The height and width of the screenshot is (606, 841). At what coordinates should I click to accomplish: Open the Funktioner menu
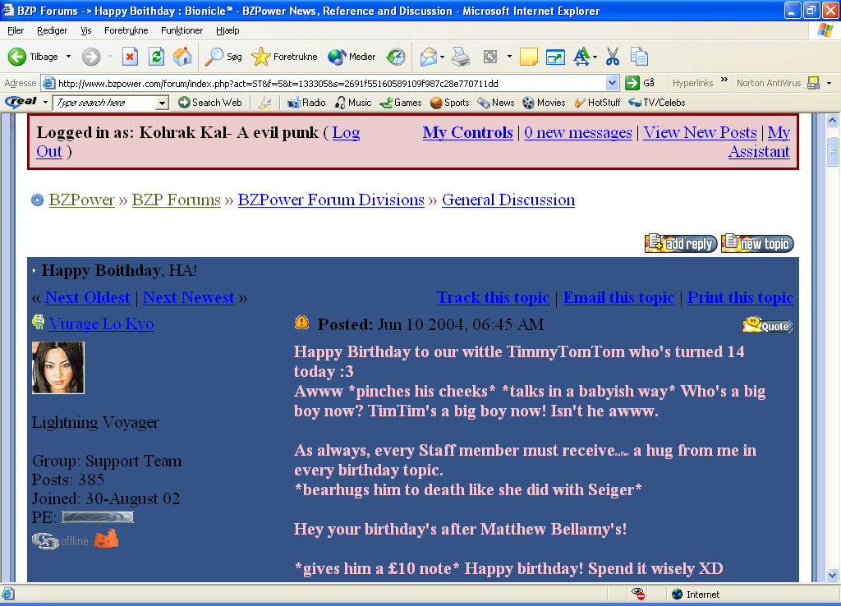182,30
